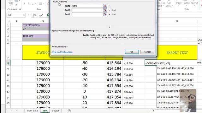The image size is (202, 113).
Task: Open the Borders dropdown arrow
Action: 44,3
